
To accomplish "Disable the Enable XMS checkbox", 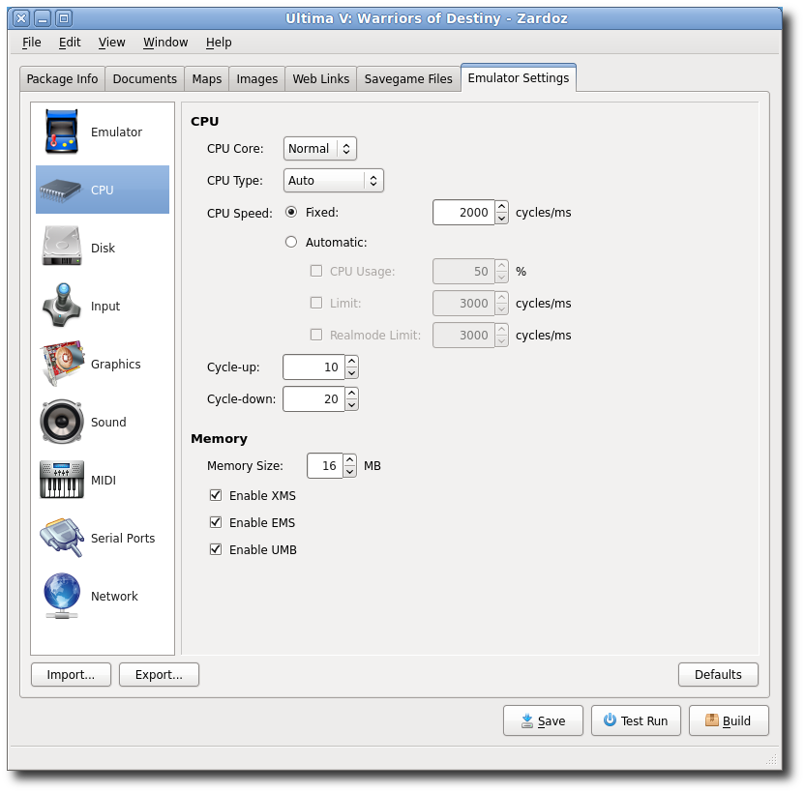I will 216,495.
